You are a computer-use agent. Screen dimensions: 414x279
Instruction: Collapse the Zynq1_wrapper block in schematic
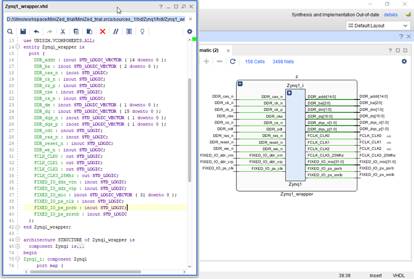[240, 84]
